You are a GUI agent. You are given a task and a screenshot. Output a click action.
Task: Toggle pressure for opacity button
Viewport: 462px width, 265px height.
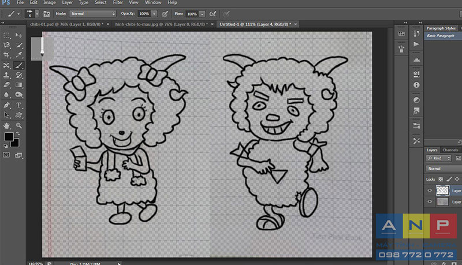pyautogui.click(x=165, y=14)
